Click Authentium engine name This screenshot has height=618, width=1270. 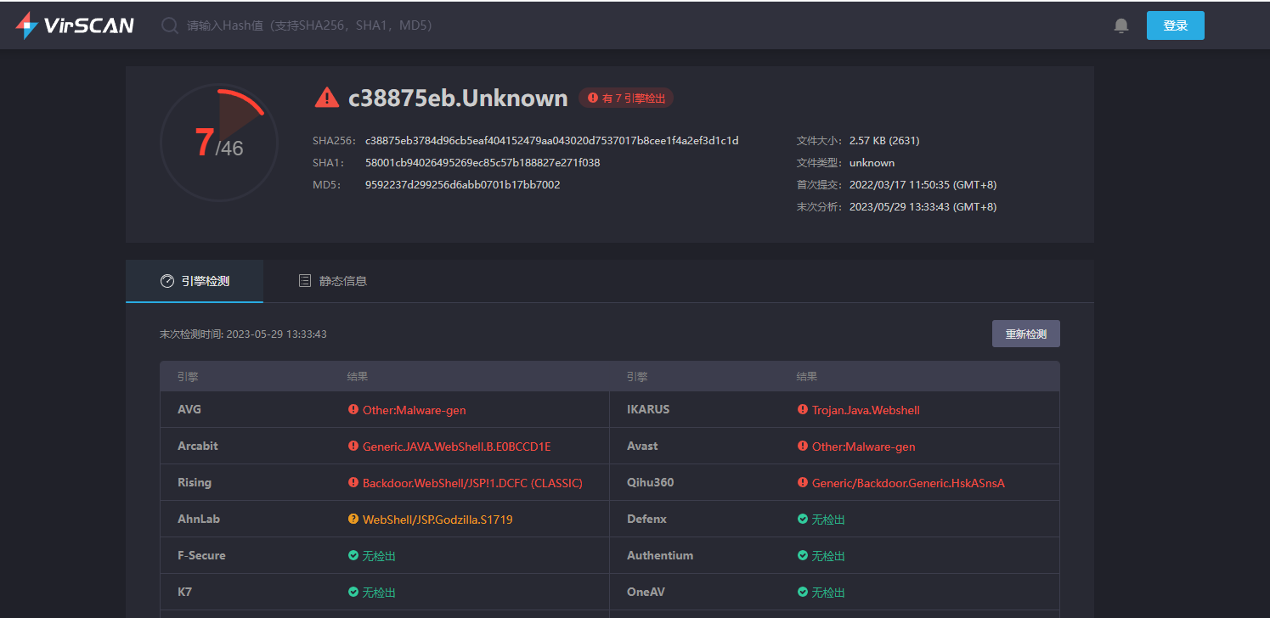660,555
